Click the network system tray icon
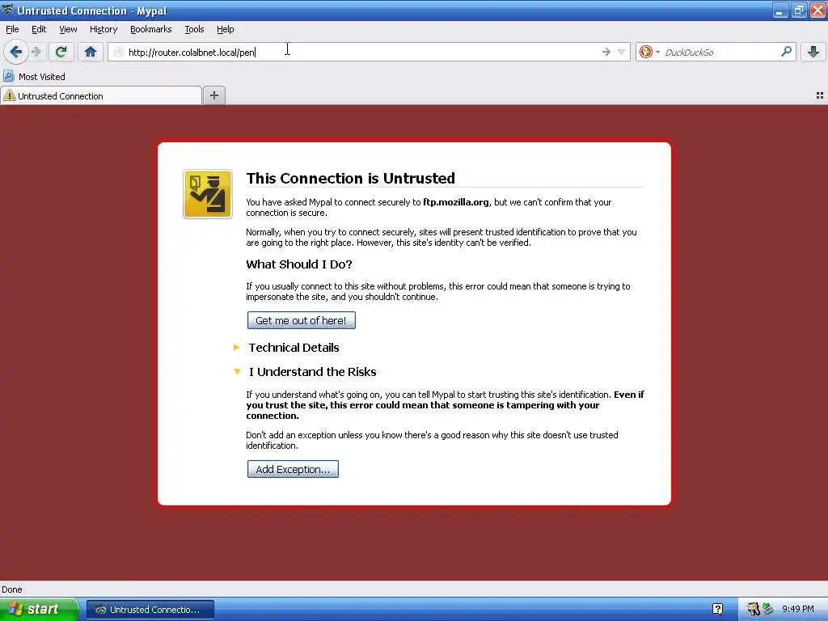 click(x=767, y=609)
